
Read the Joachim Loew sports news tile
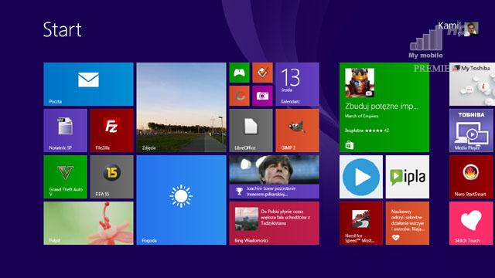point(274,177)
